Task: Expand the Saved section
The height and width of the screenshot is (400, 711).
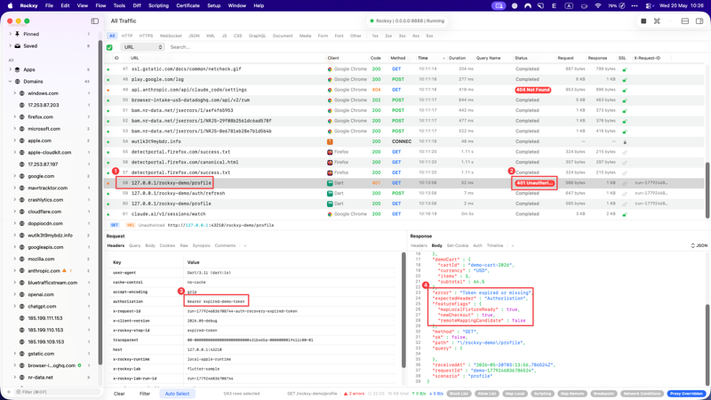Action: 10,46
